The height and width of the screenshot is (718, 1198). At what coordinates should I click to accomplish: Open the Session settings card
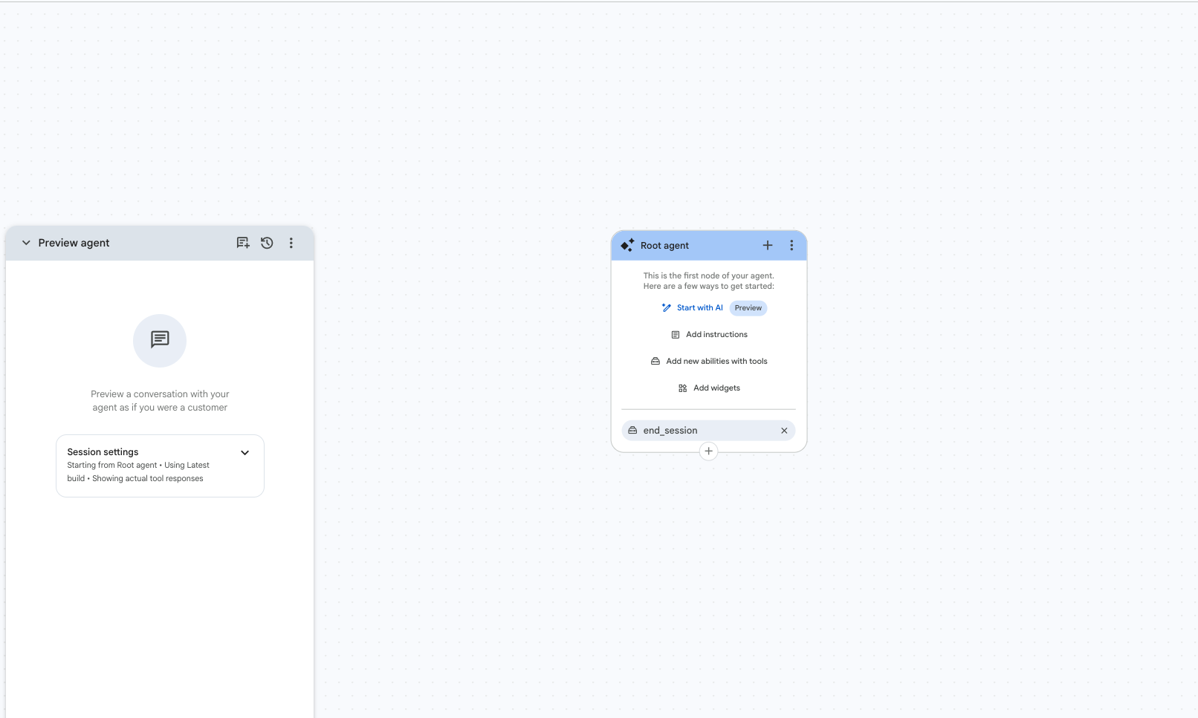(160, 466)
